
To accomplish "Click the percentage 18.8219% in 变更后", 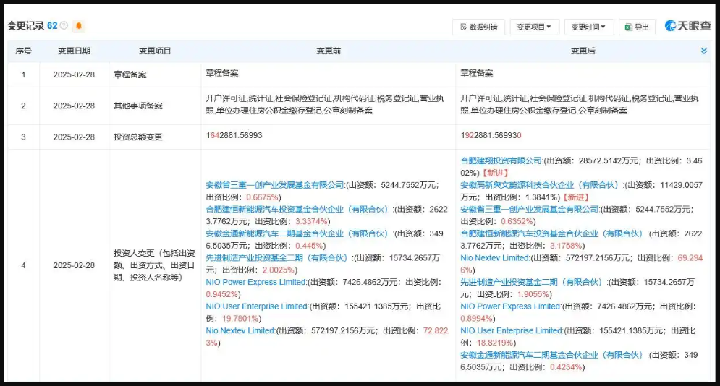I will [495, 343].
